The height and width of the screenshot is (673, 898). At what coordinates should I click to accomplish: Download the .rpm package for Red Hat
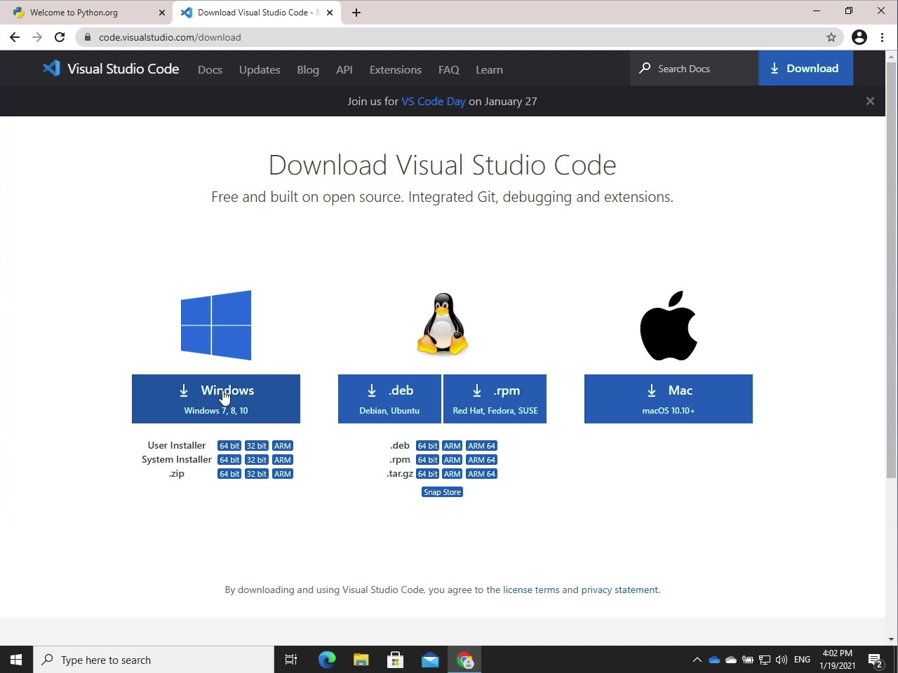pyautogui.click(x=495, y=399)
